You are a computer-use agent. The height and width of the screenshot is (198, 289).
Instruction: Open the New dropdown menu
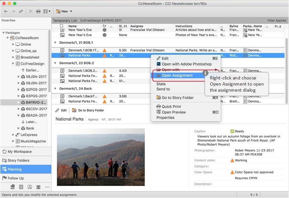64,11
